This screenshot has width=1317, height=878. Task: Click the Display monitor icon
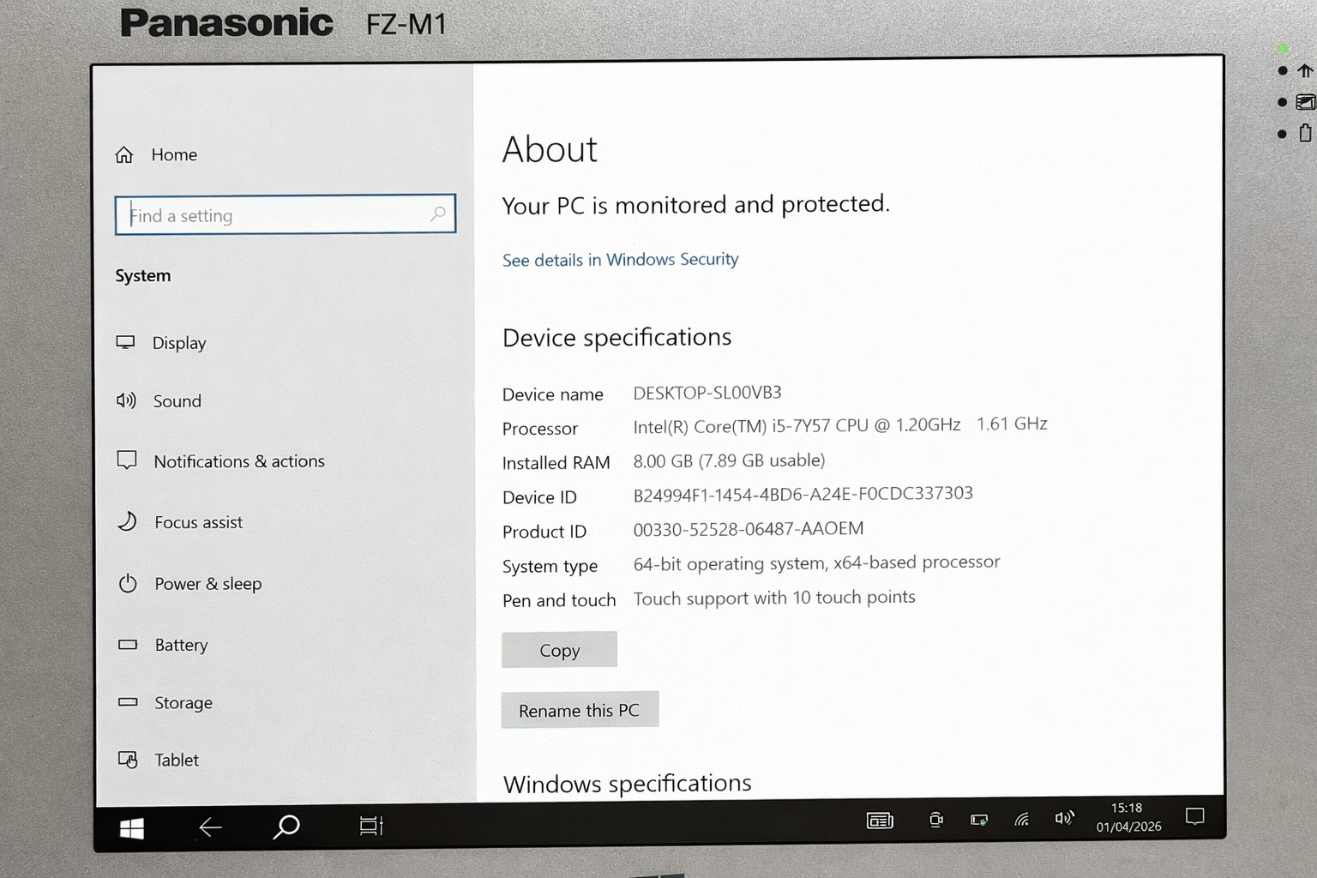coord(126,342)
